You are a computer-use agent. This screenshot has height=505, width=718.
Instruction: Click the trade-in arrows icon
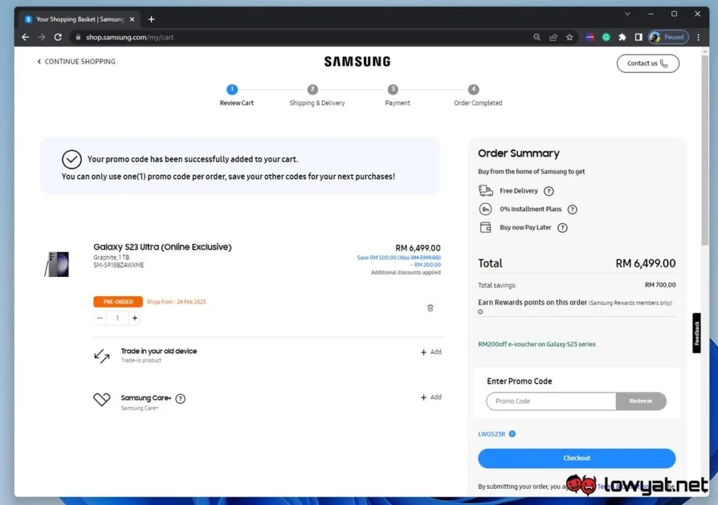102,356
